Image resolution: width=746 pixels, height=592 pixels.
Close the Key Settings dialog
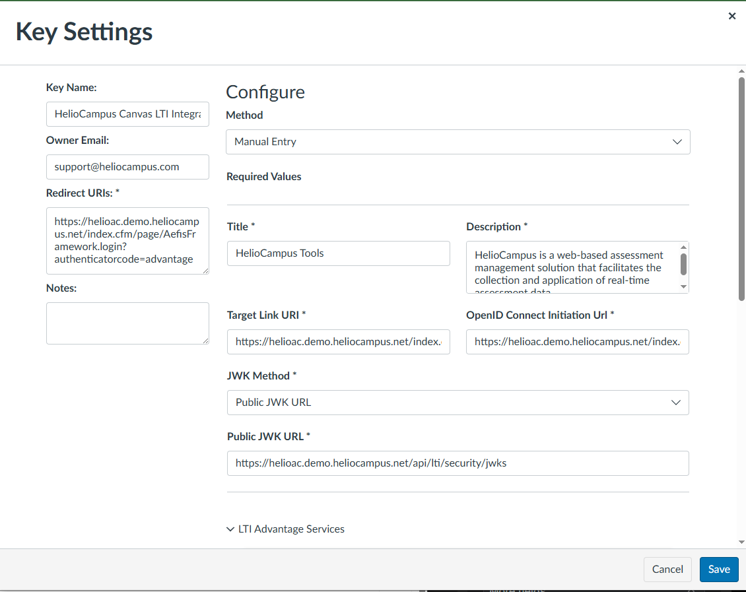point(731,16)
